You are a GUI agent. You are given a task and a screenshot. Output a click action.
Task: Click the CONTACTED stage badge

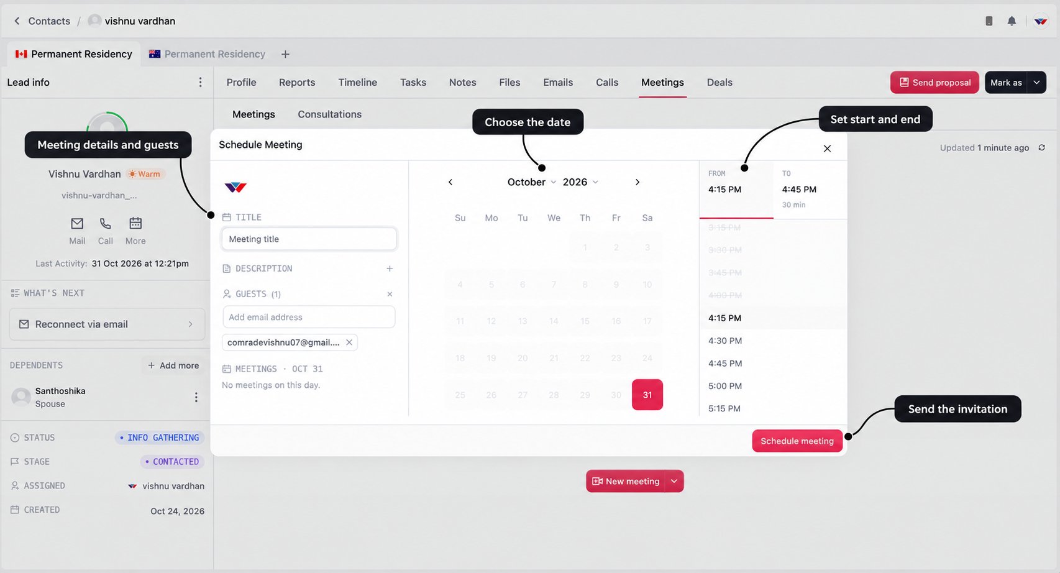click(172, 462)
